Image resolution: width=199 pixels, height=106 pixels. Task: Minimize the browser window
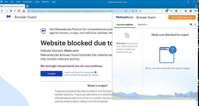(182, 2)
